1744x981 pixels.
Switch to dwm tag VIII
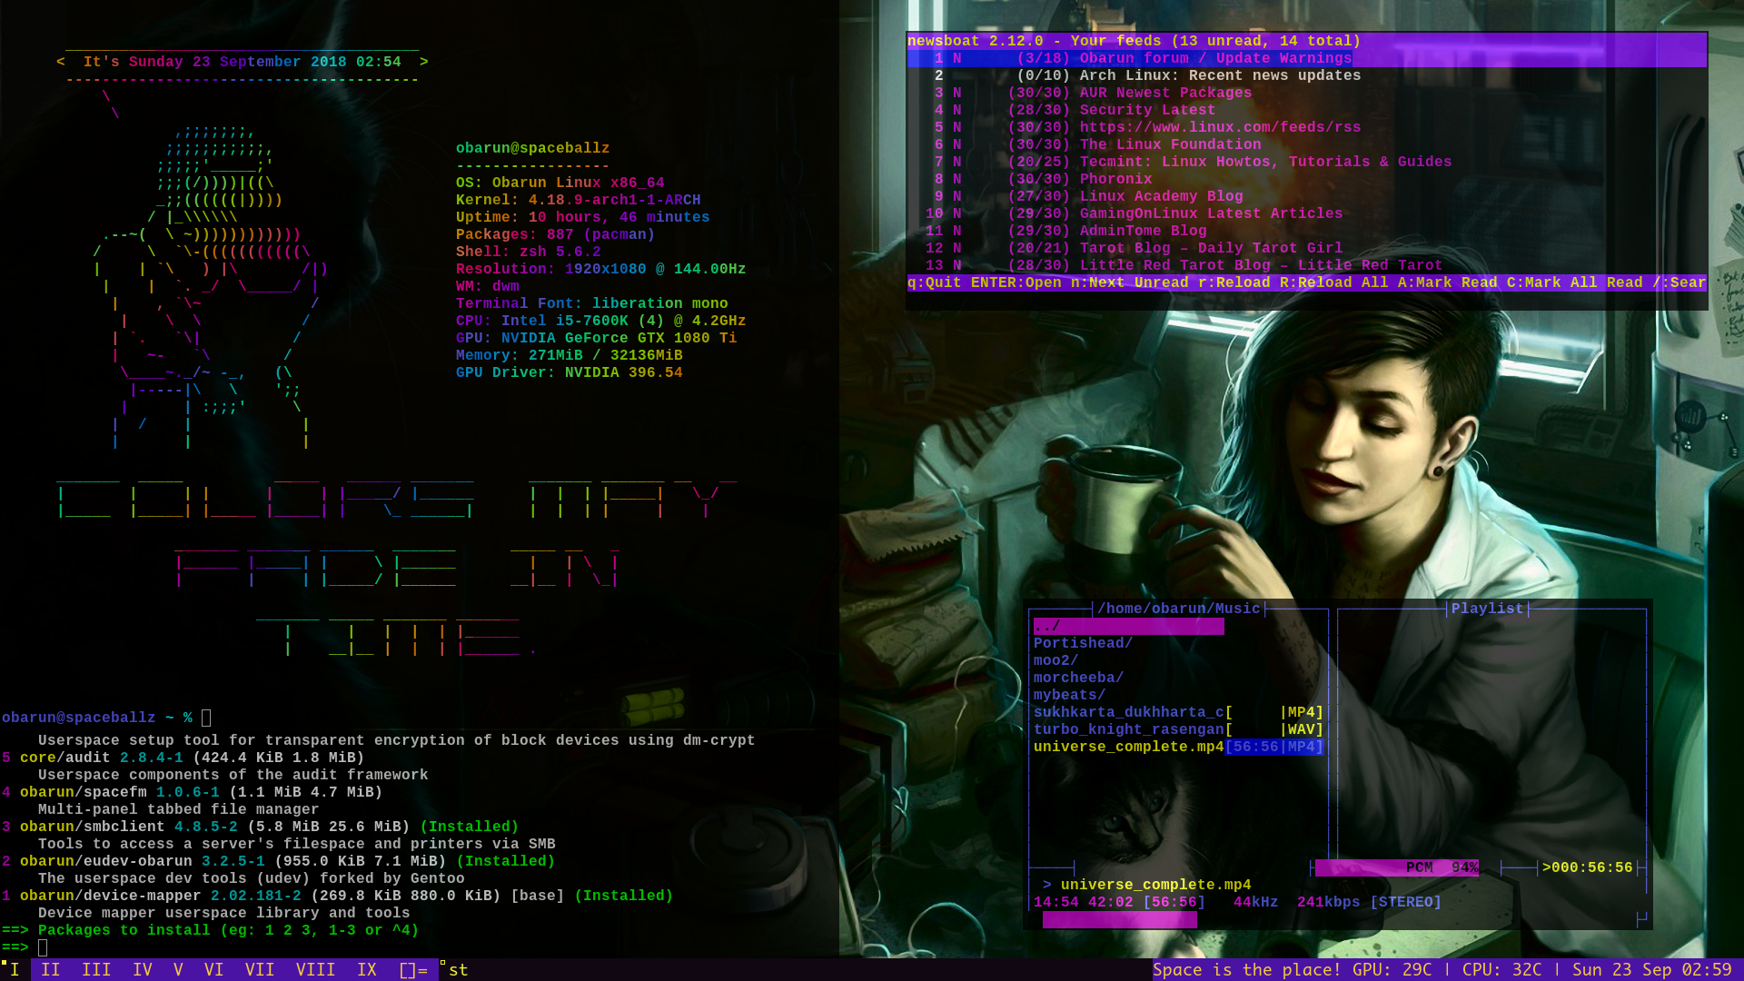click(315, 970)
